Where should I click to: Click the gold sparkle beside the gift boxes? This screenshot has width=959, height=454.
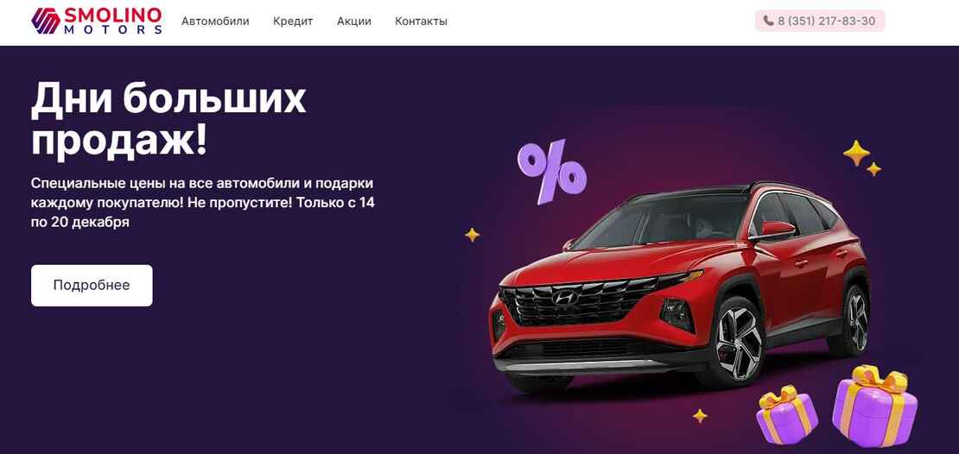[x=700, y=415]
